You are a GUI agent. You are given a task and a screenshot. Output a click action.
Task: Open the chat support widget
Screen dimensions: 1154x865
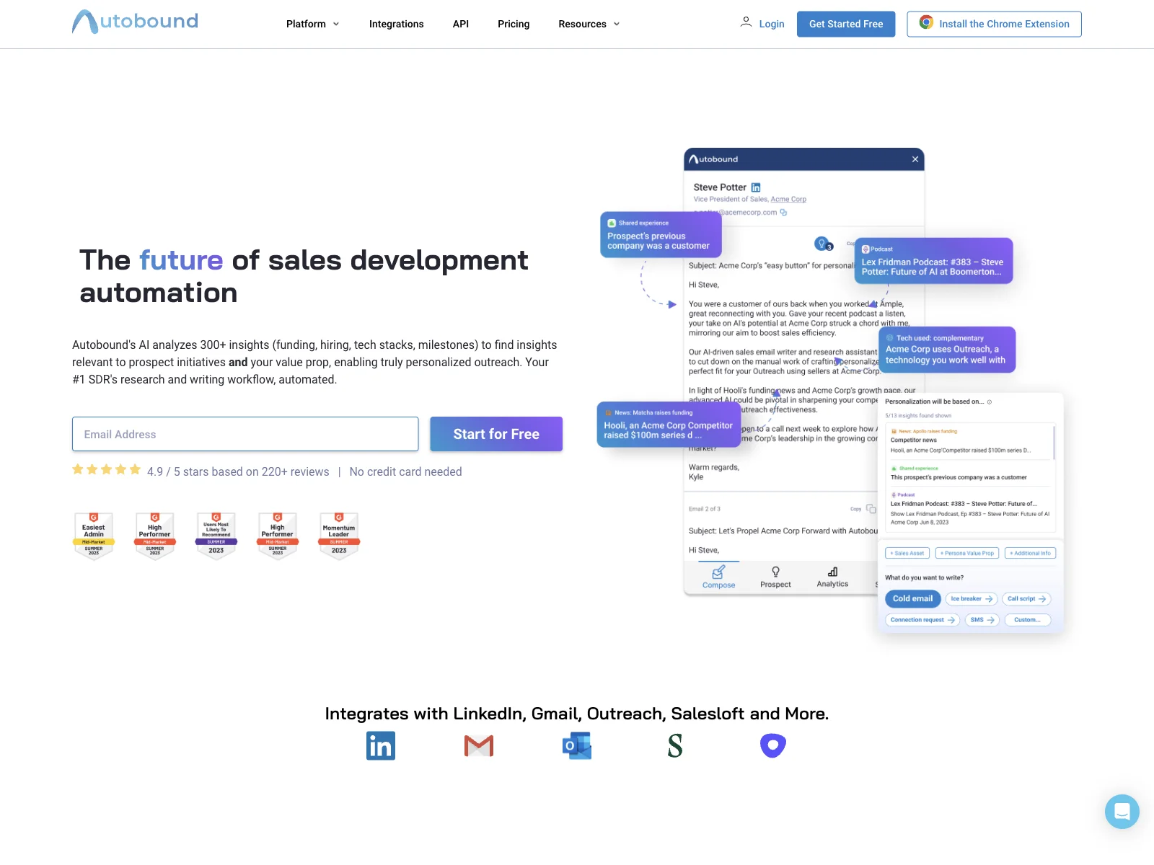pos(1122,812)
